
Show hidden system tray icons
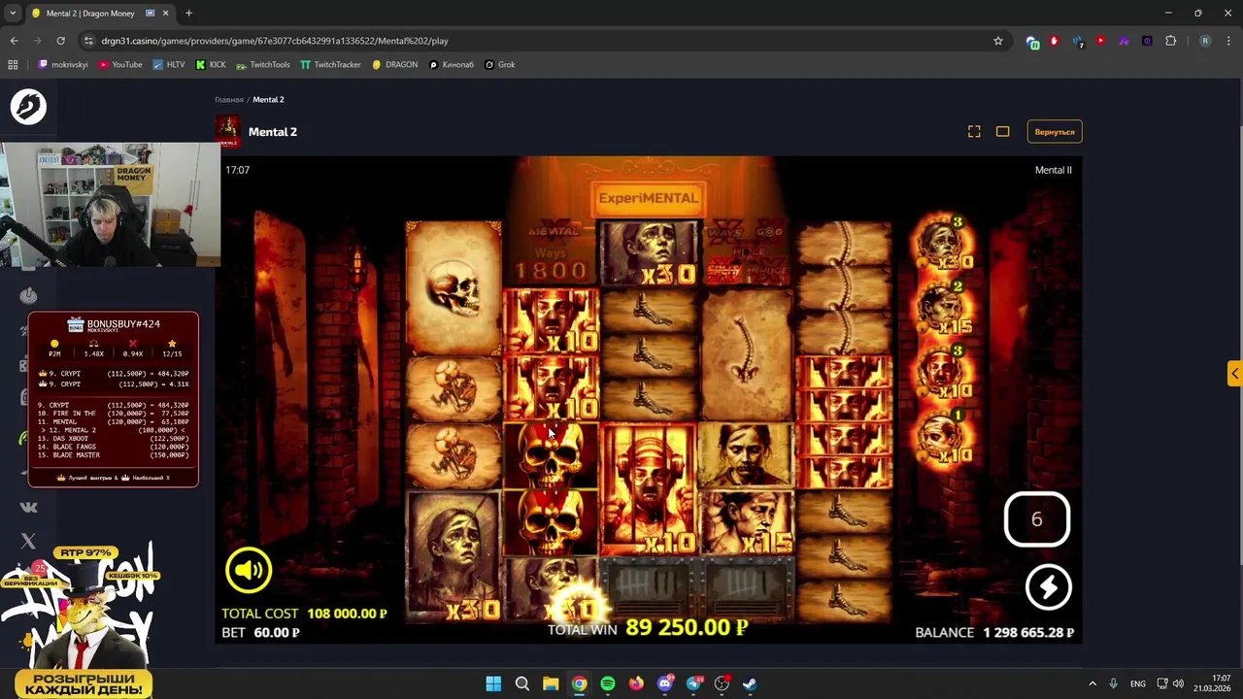pyautogui.click(x=1092, y=683)
